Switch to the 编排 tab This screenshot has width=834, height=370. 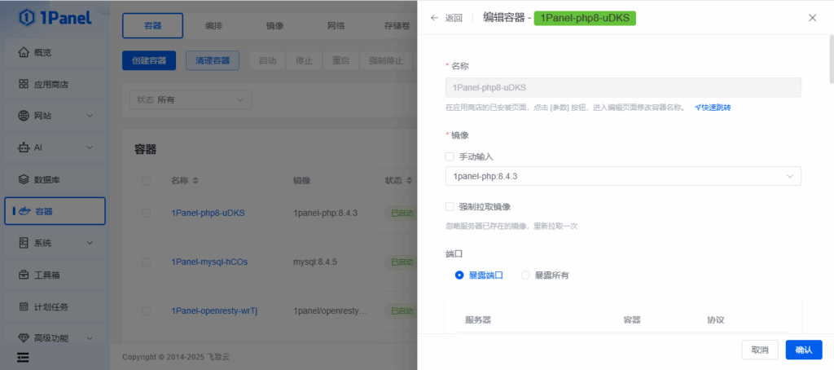[213, 26]
